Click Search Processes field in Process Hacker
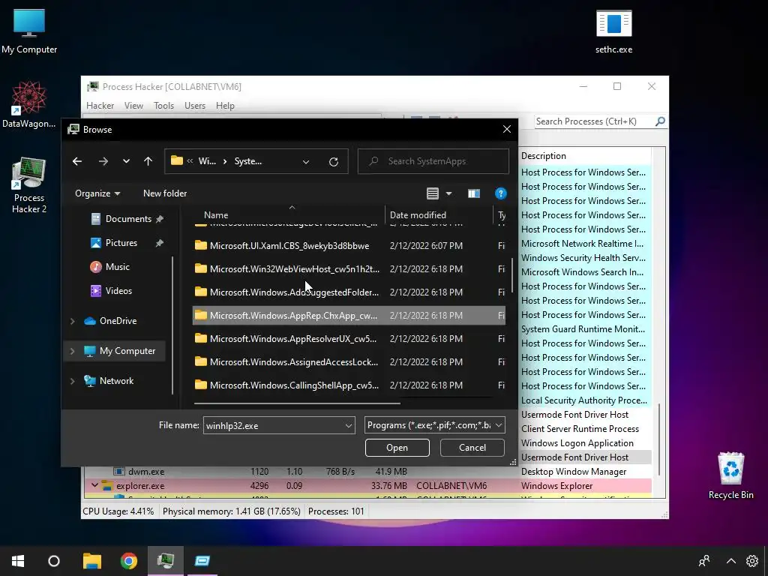The width and height of the screenshot is (768, 576). 594,121
